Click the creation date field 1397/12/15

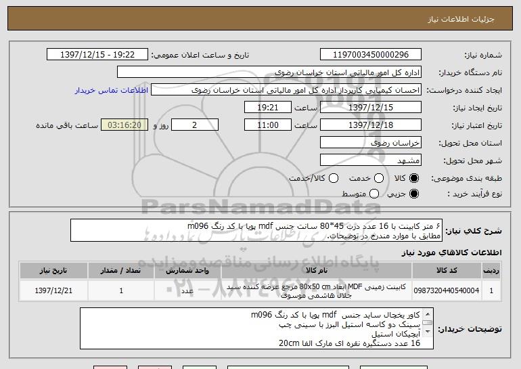click(371, 108)
